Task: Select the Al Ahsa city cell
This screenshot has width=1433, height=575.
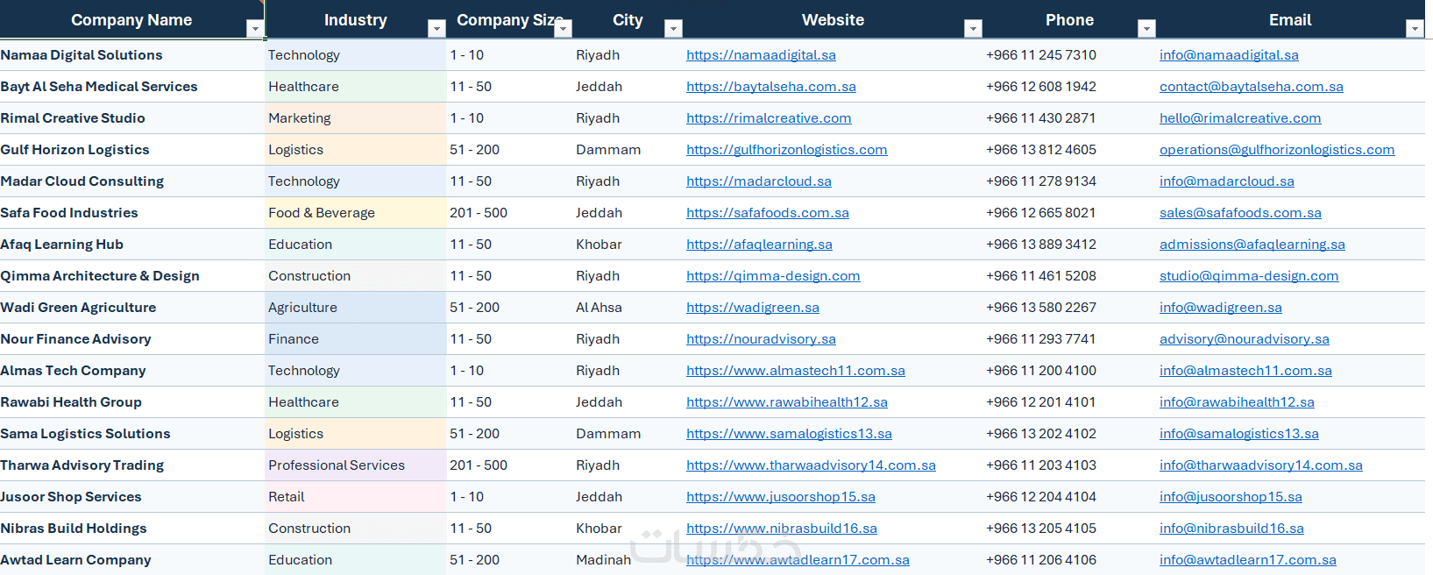Action: [627, 308]
